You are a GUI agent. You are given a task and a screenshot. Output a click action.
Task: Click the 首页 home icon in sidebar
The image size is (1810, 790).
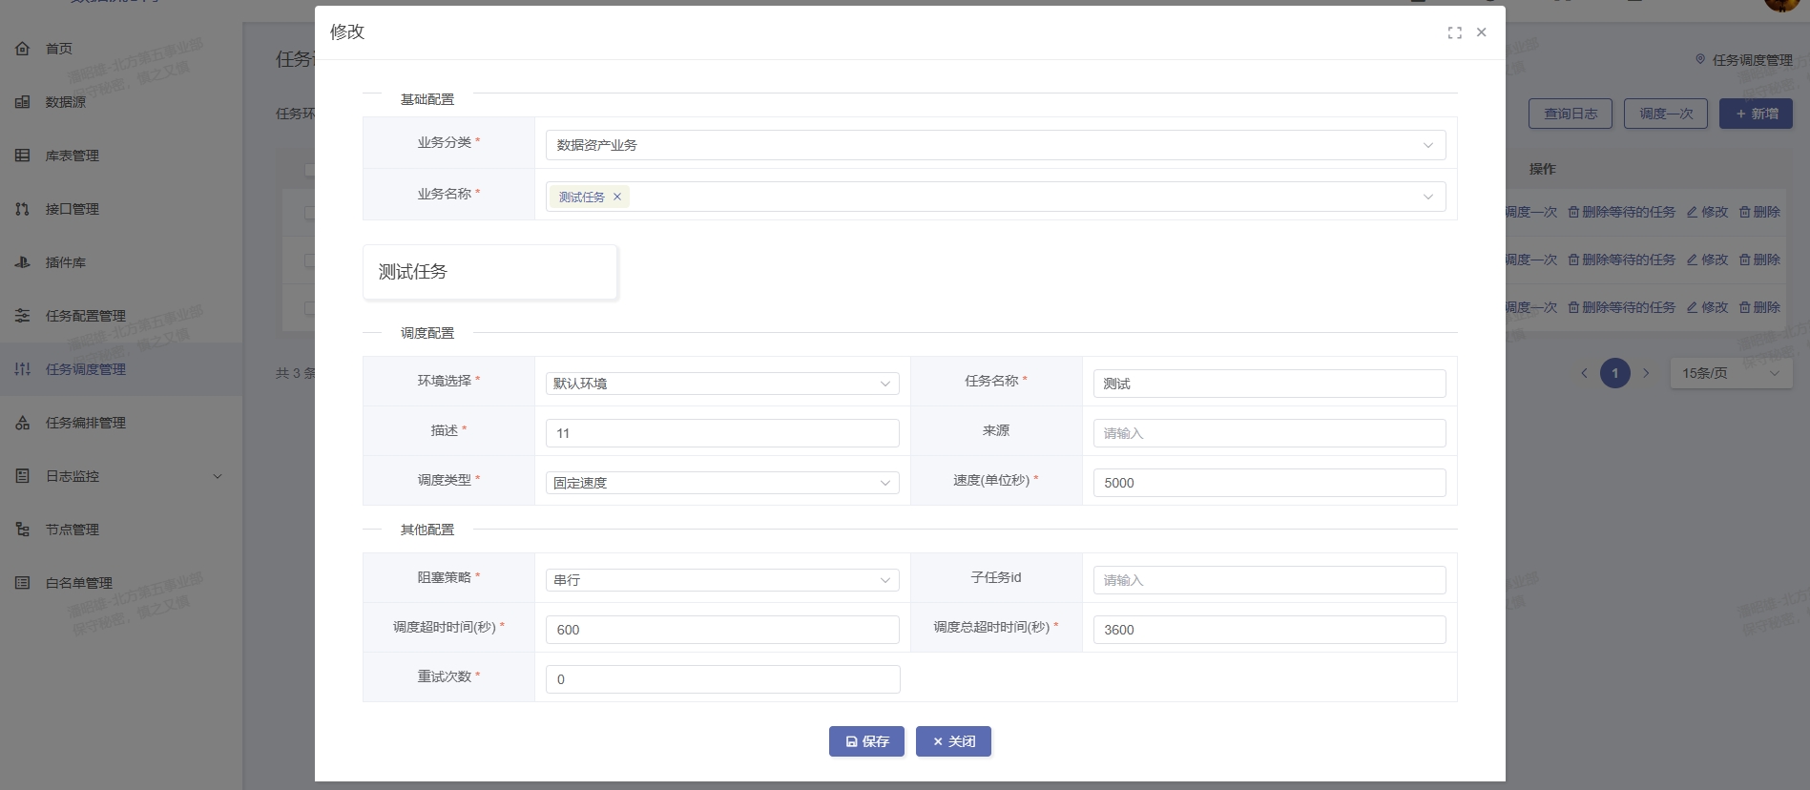point(23,49)
